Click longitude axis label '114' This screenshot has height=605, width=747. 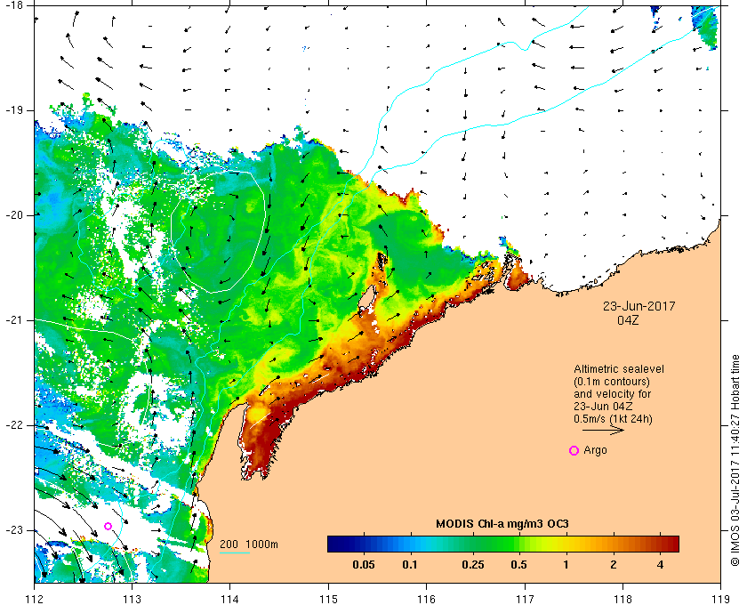(x=230, y=598)
